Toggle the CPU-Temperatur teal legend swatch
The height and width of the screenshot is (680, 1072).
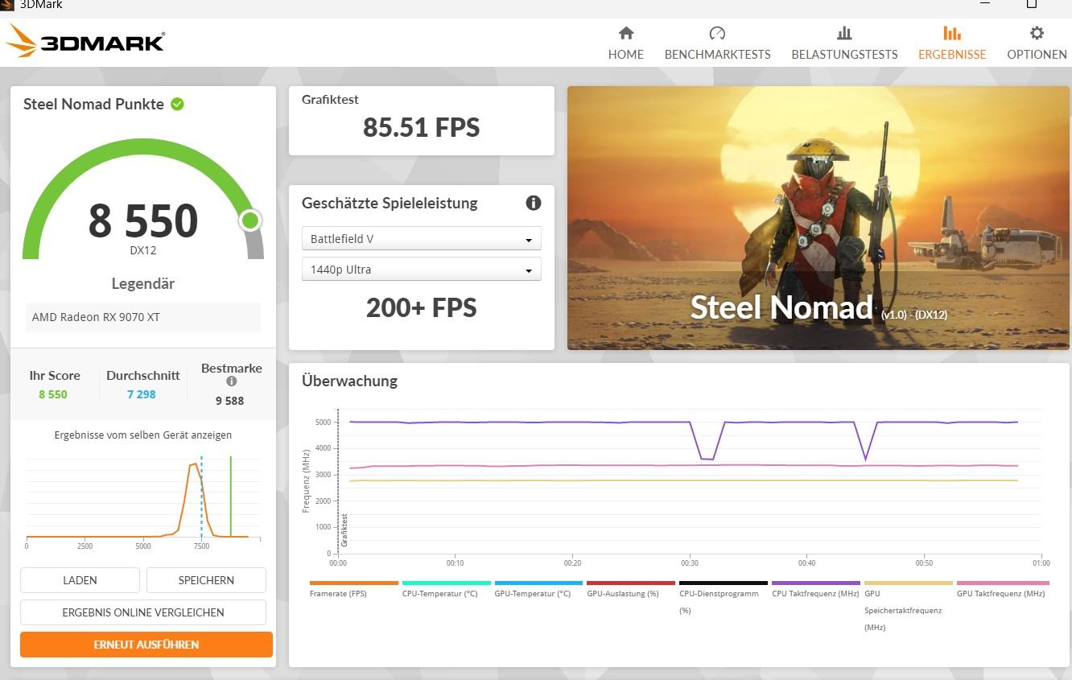(x=447, y=583)
